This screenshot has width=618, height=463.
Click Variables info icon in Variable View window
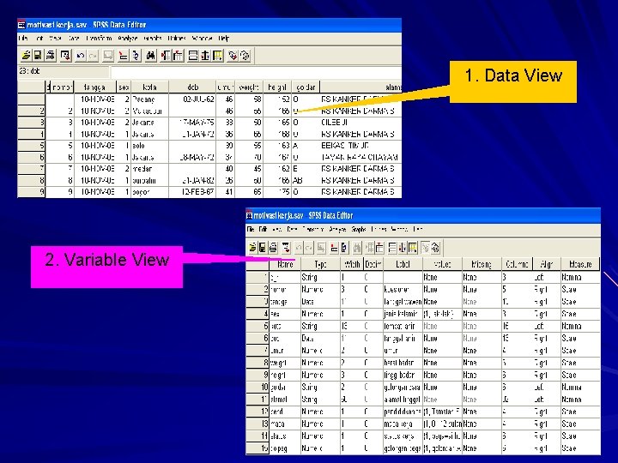344,248
